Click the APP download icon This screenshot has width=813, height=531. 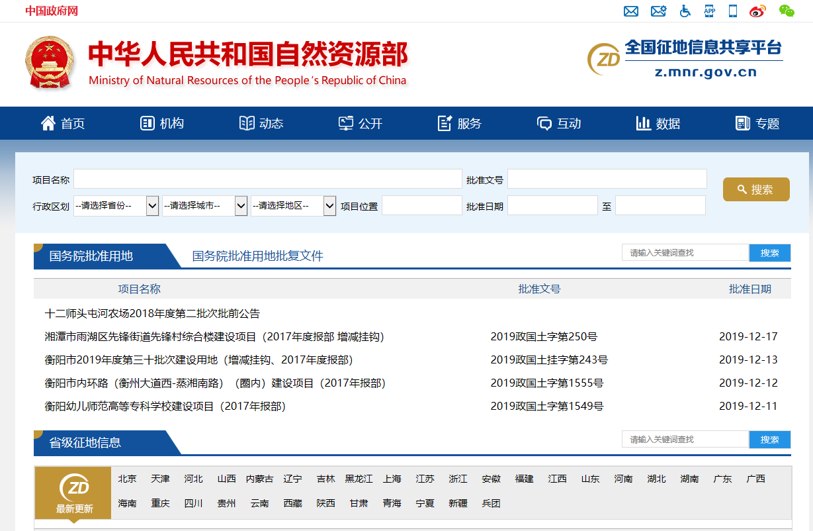[x=709, y=11]
